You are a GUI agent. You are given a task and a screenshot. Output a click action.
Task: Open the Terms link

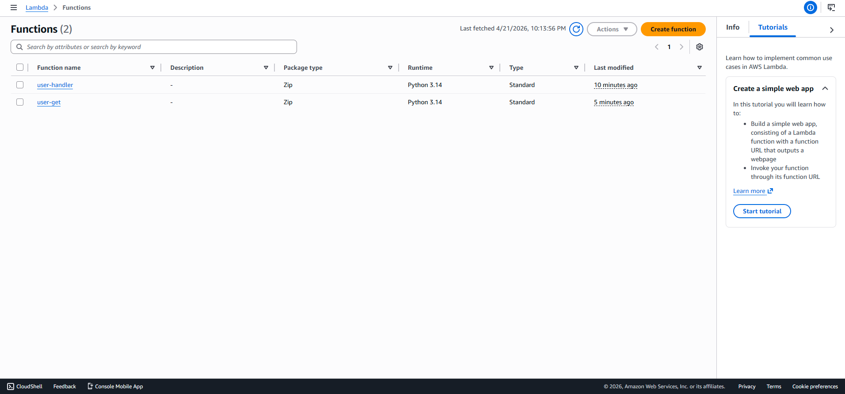(774, 386)
